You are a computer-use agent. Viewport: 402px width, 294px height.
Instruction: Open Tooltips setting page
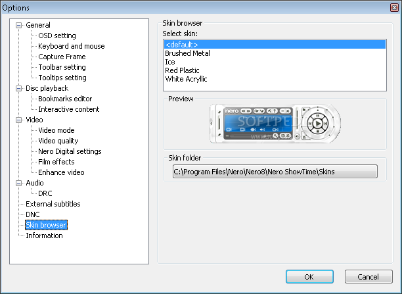62,78
